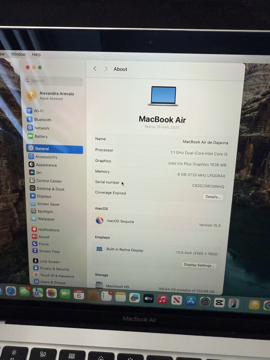Click the Details... coverage button
The height and width of the screenshot is (360, 270).
click(x=213, y=197)
